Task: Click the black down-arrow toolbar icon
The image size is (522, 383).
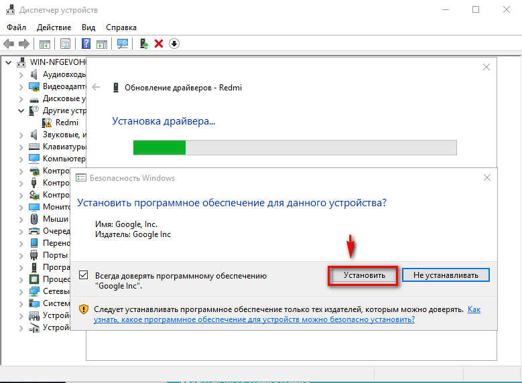Action: (x=174, y=44)
